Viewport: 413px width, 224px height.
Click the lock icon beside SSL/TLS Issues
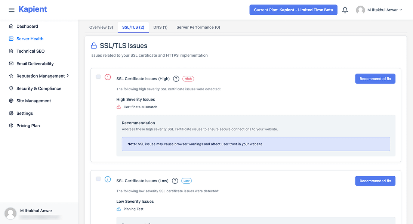[x=94, y=46]
